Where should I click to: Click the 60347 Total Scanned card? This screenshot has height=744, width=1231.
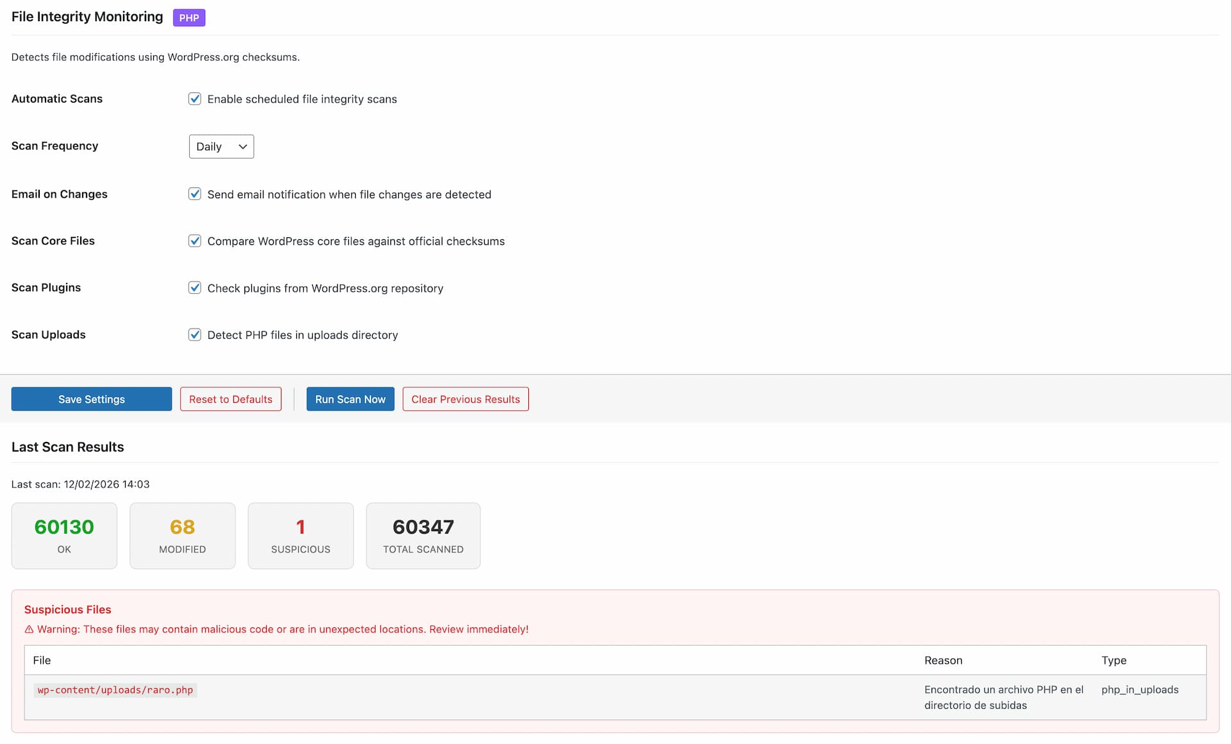tap(423, 536)
